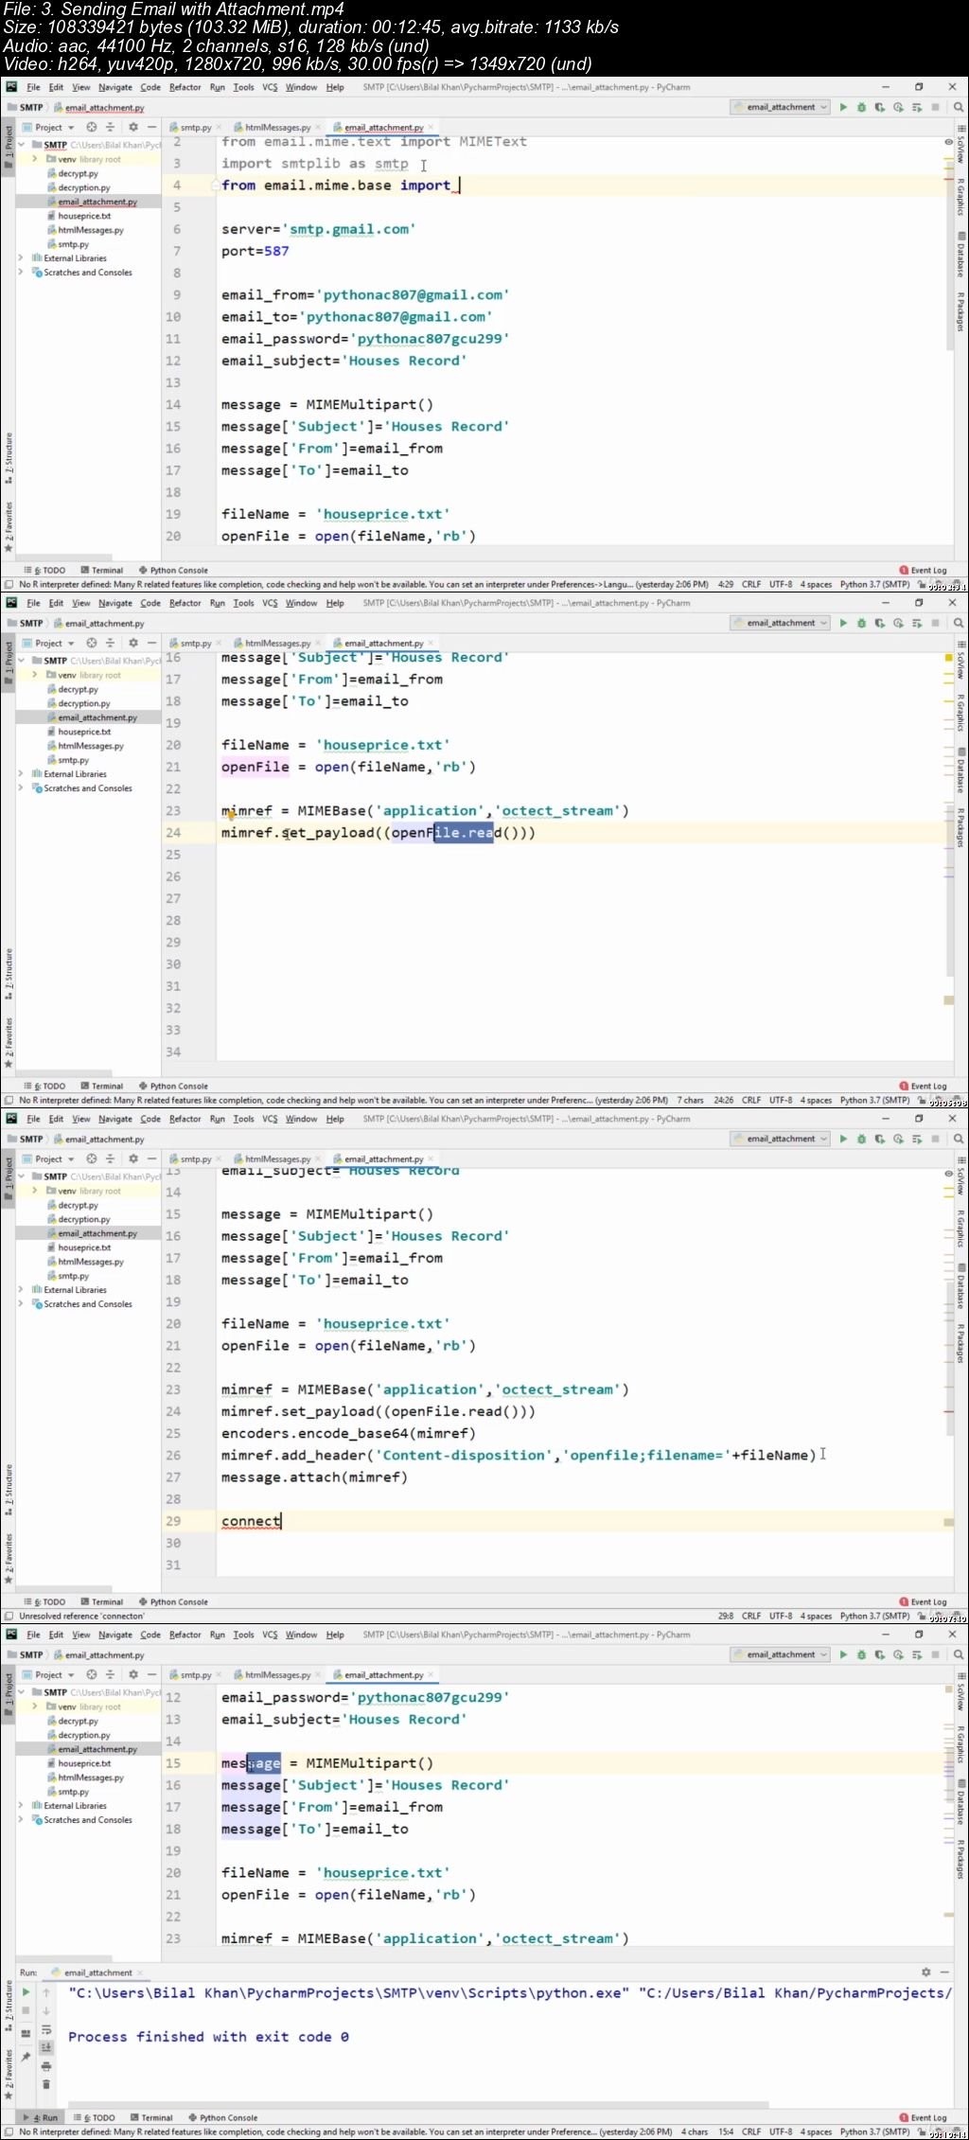Viewport: 969px width, 2140px height.
Task: Click CRLF line separator in second frame's status bar
Action: click(x=751, y=1100)
